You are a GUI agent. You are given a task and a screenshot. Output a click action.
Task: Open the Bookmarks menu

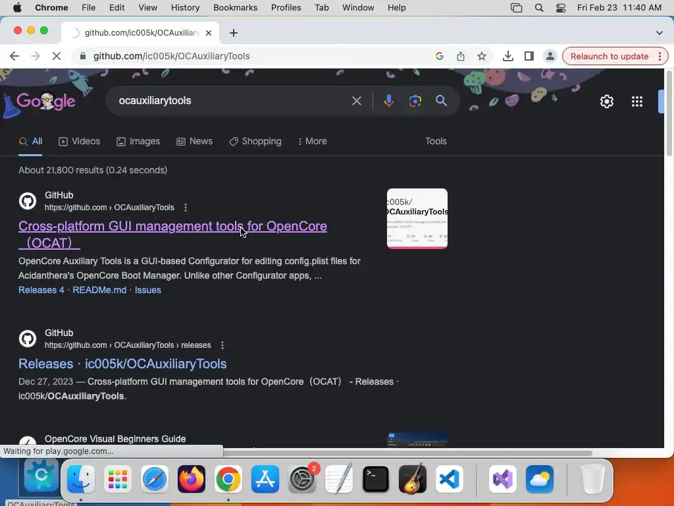point(235,8)
